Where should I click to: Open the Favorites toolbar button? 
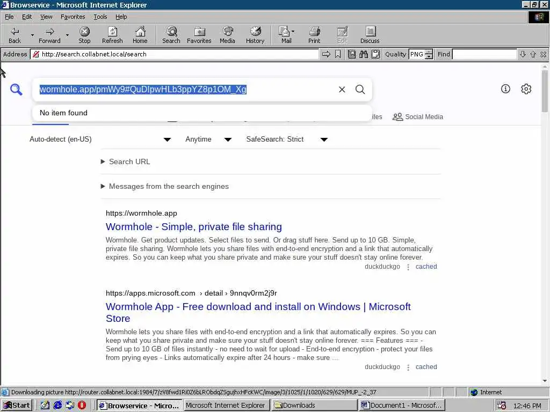click(x=199, y=35)
